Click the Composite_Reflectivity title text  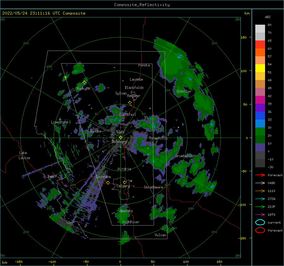(x=142, y=5)
